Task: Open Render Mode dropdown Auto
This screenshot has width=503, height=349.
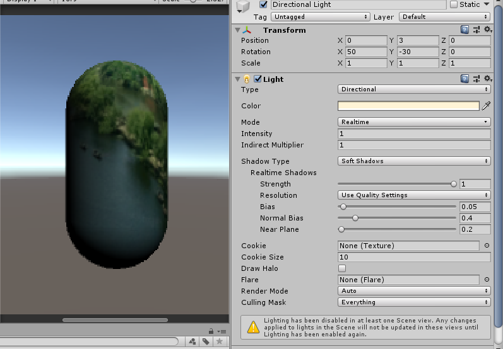Action: pos(414,290)
